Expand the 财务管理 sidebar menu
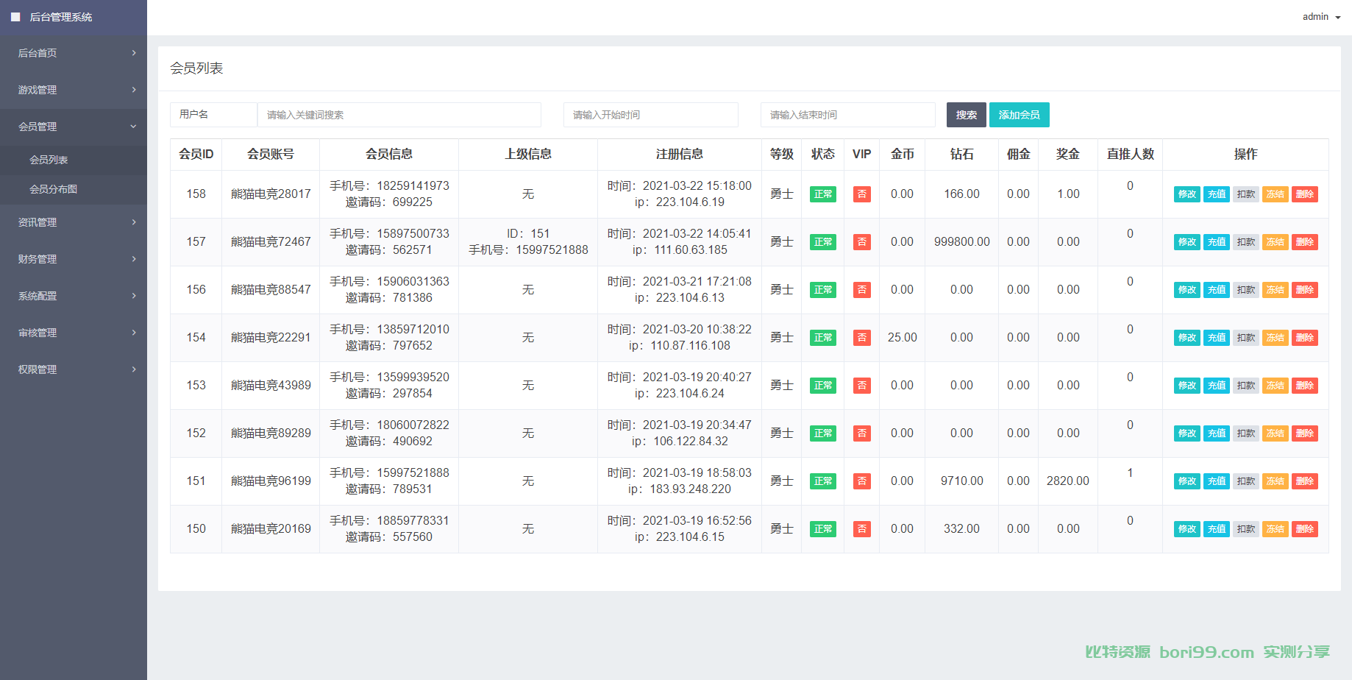 (x=74, y=259)
